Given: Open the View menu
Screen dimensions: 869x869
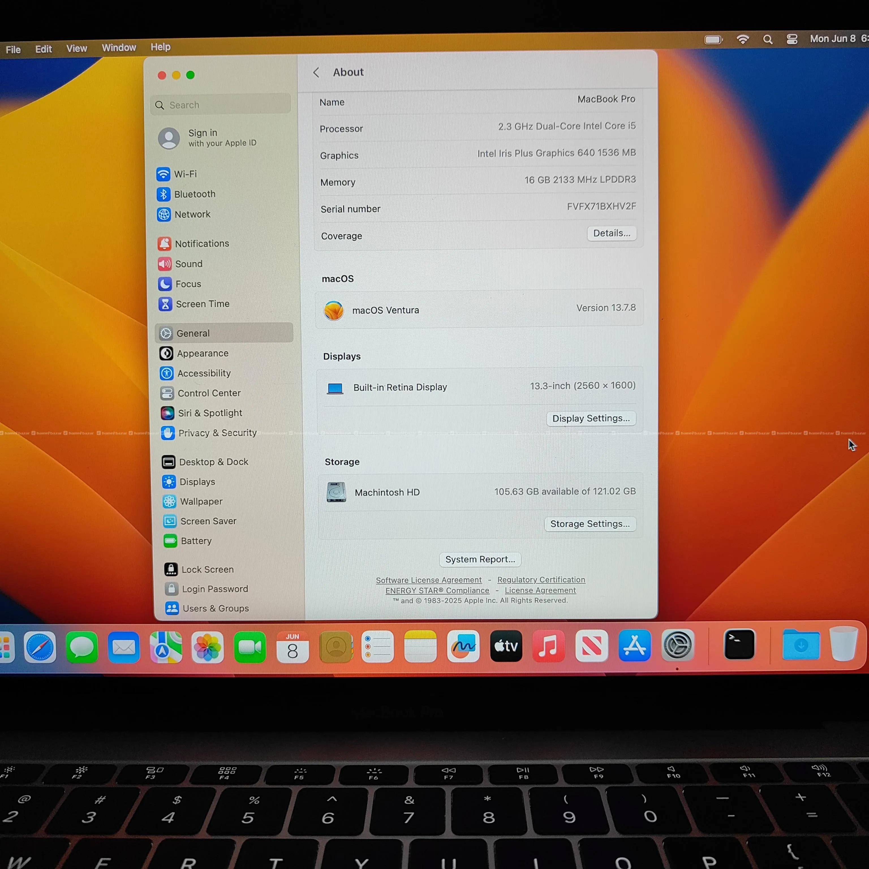Looking at the screenshot, I should coord(77,48).
